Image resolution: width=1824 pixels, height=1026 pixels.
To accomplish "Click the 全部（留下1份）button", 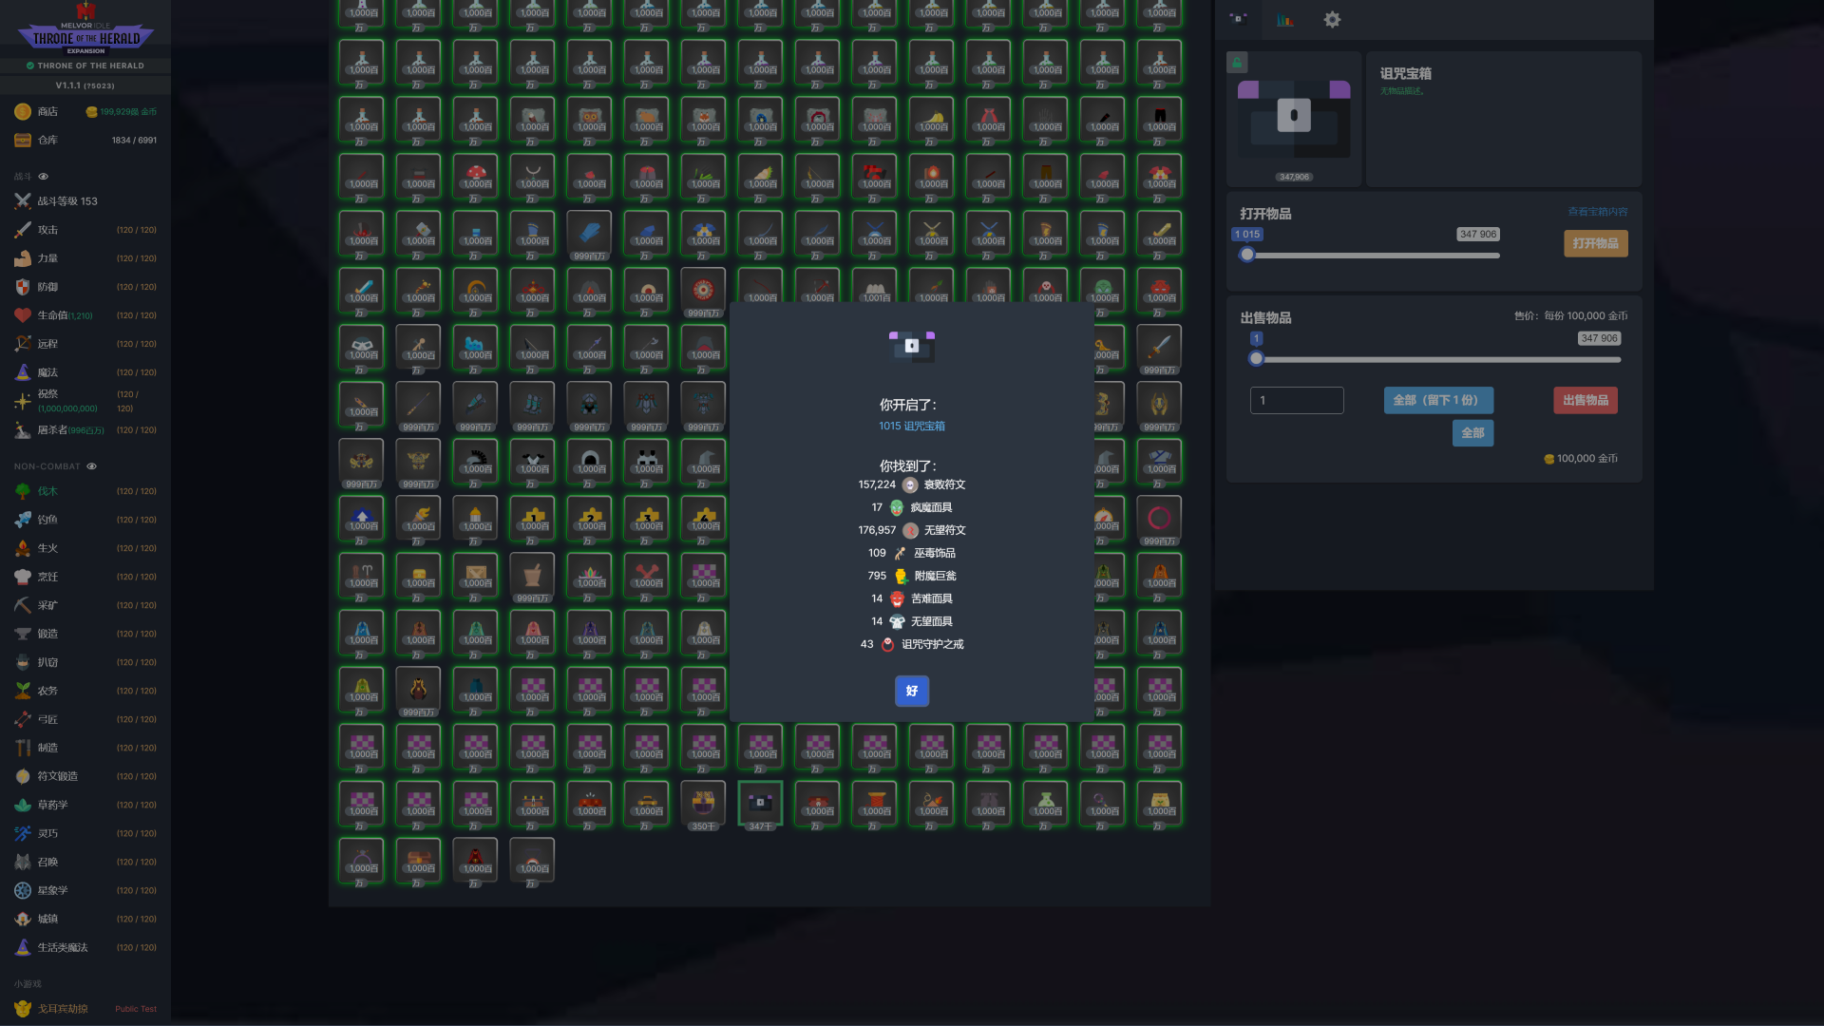I will pyautogui.click(x=1437, y=400).
